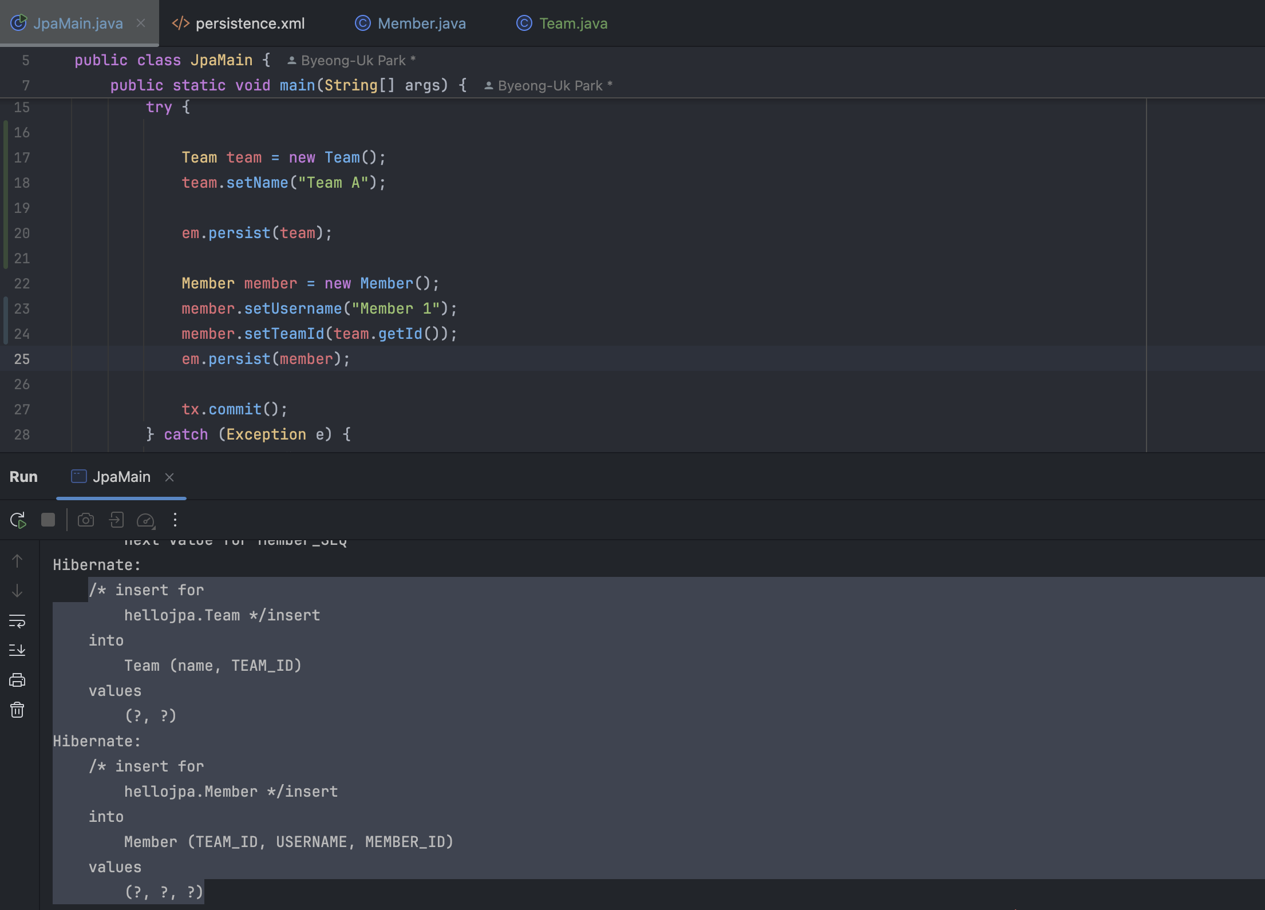Open the Member.java tab

tap(421, 23)
